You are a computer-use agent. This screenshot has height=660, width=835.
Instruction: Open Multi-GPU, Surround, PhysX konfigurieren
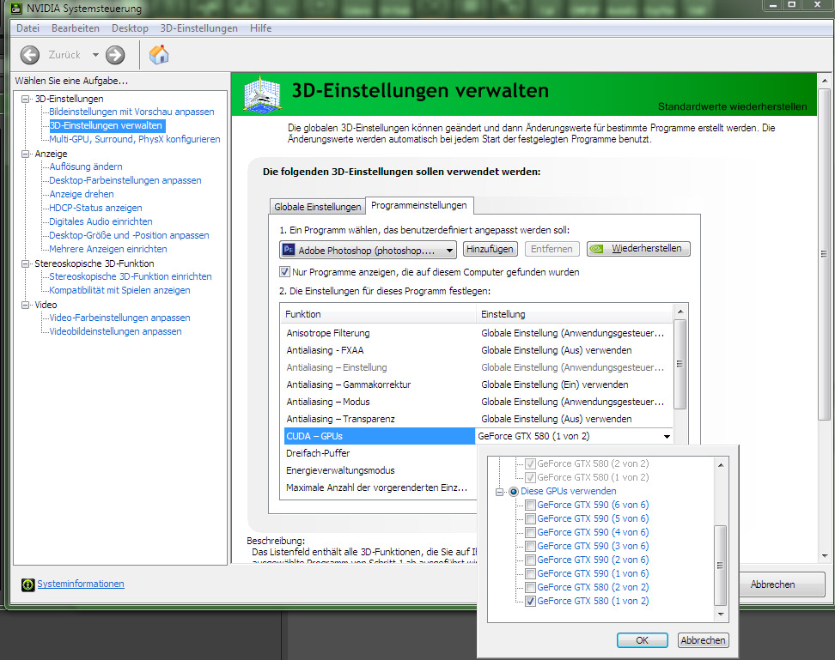coord(135,139)
